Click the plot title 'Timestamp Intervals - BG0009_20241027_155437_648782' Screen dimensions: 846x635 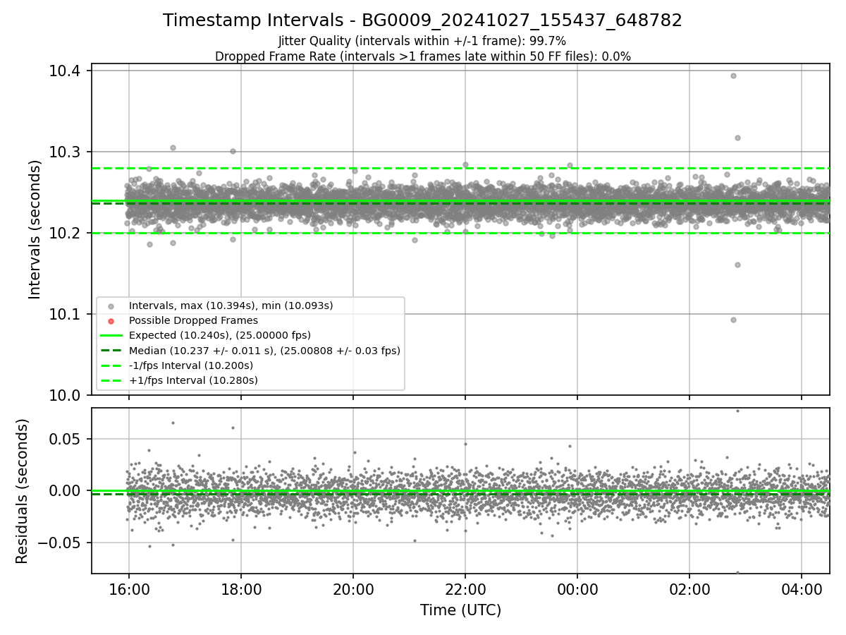click(x=422, y=20)
